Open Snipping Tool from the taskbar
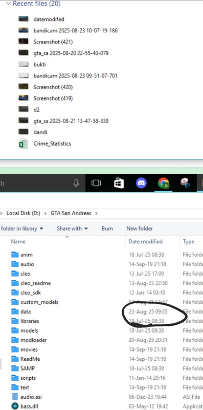The height and width of the screenshot is (410, 203). pos(185,183)
